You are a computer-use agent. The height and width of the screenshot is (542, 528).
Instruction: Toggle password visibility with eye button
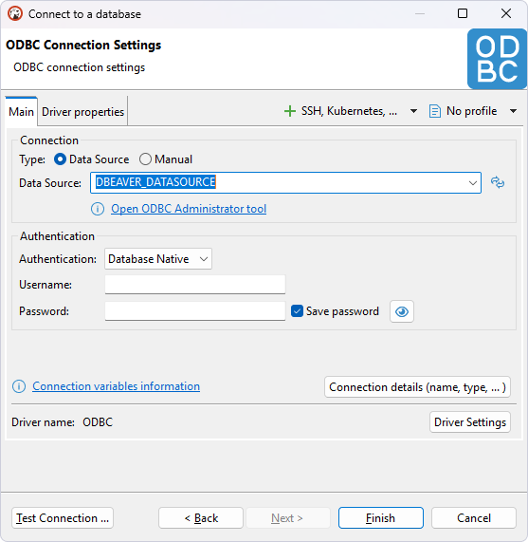tap(402, 311)
